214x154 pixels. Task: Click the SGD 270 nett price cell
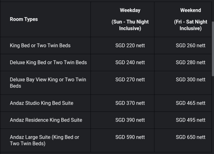pyautogui.click(x=130, y=80)
